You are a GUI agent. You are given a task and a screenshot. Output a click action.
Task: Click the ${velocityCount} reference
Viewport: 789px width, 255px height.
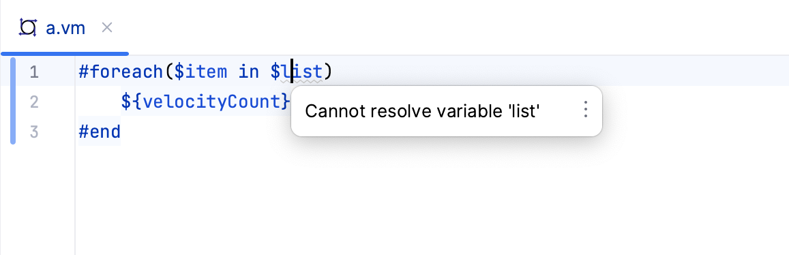click(206, 102)
